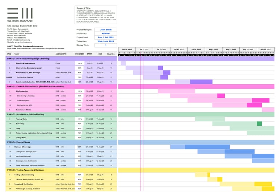Viewport: 279px width, 195px height.
Task: Click the Testing & Commissioning task cell
Action: point(24,175)
